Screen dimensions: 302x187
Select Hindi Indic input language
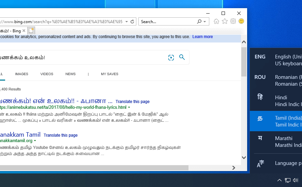point(276,101)
